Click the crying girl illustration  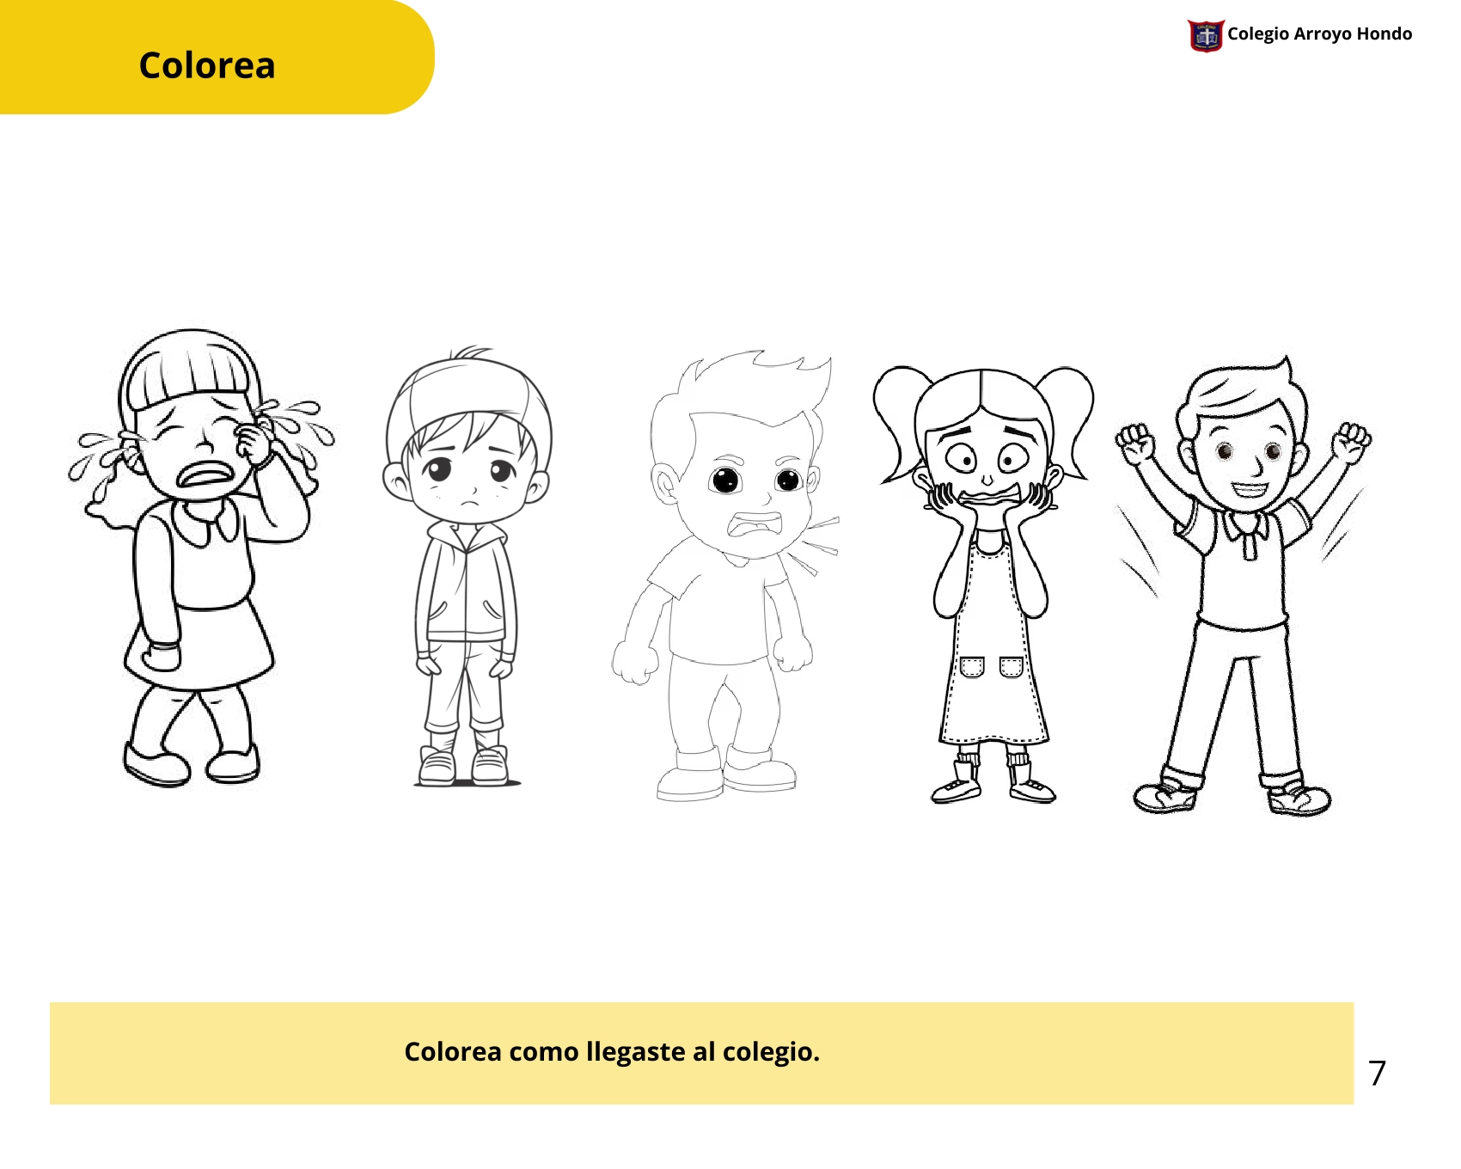pyautogui.click(x=202, y=557)
